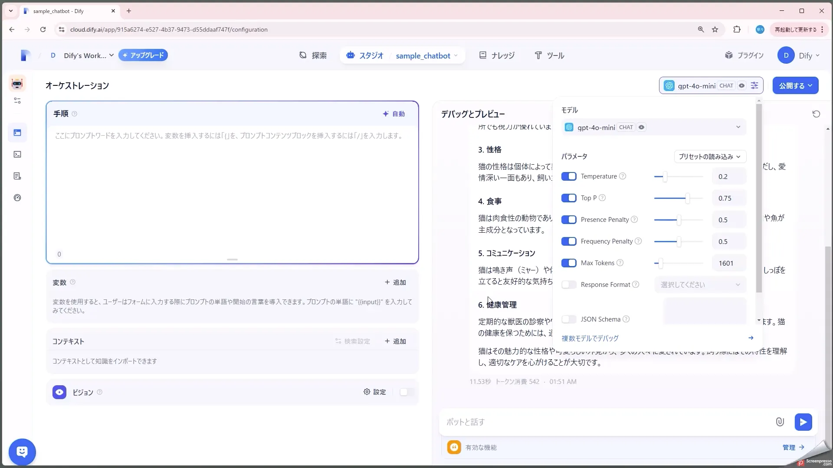Disable the Temperature parameter toggle
Screen dimensions: 833x468
coord(569,176)
